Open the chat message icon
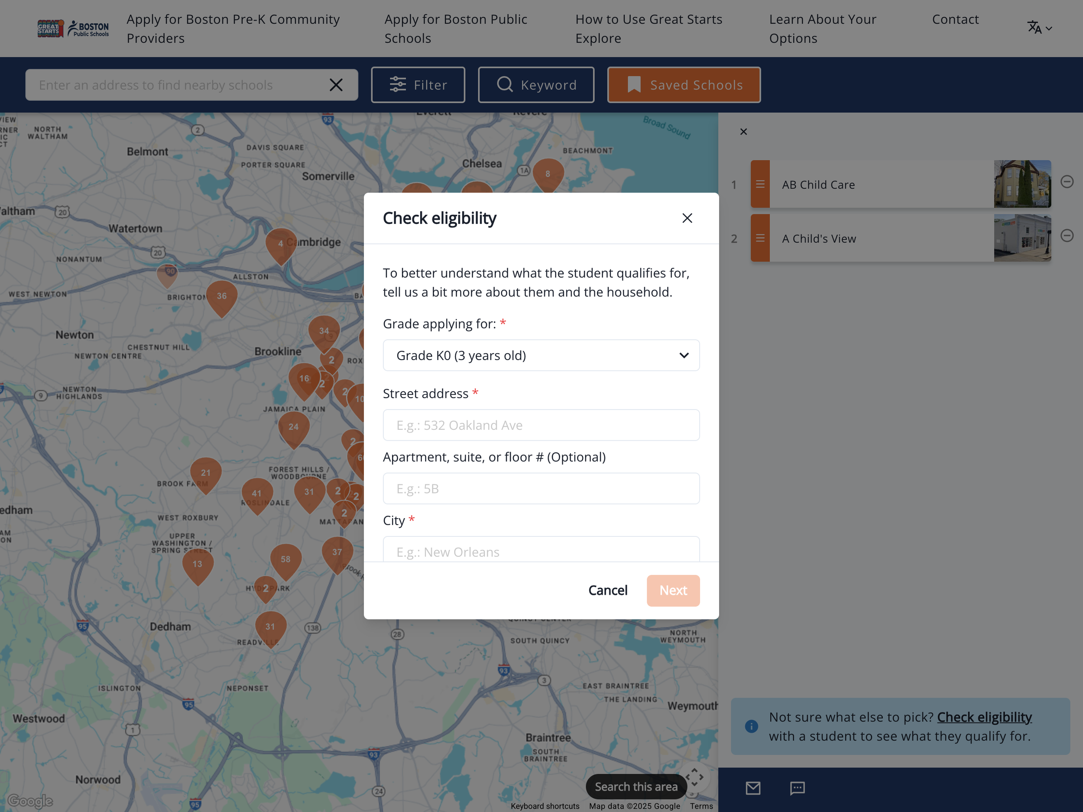Screen dimensions: 1083x812 797,789
